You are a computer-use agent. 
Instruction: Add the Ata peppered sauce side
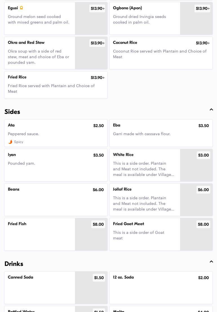coord(56,133)
